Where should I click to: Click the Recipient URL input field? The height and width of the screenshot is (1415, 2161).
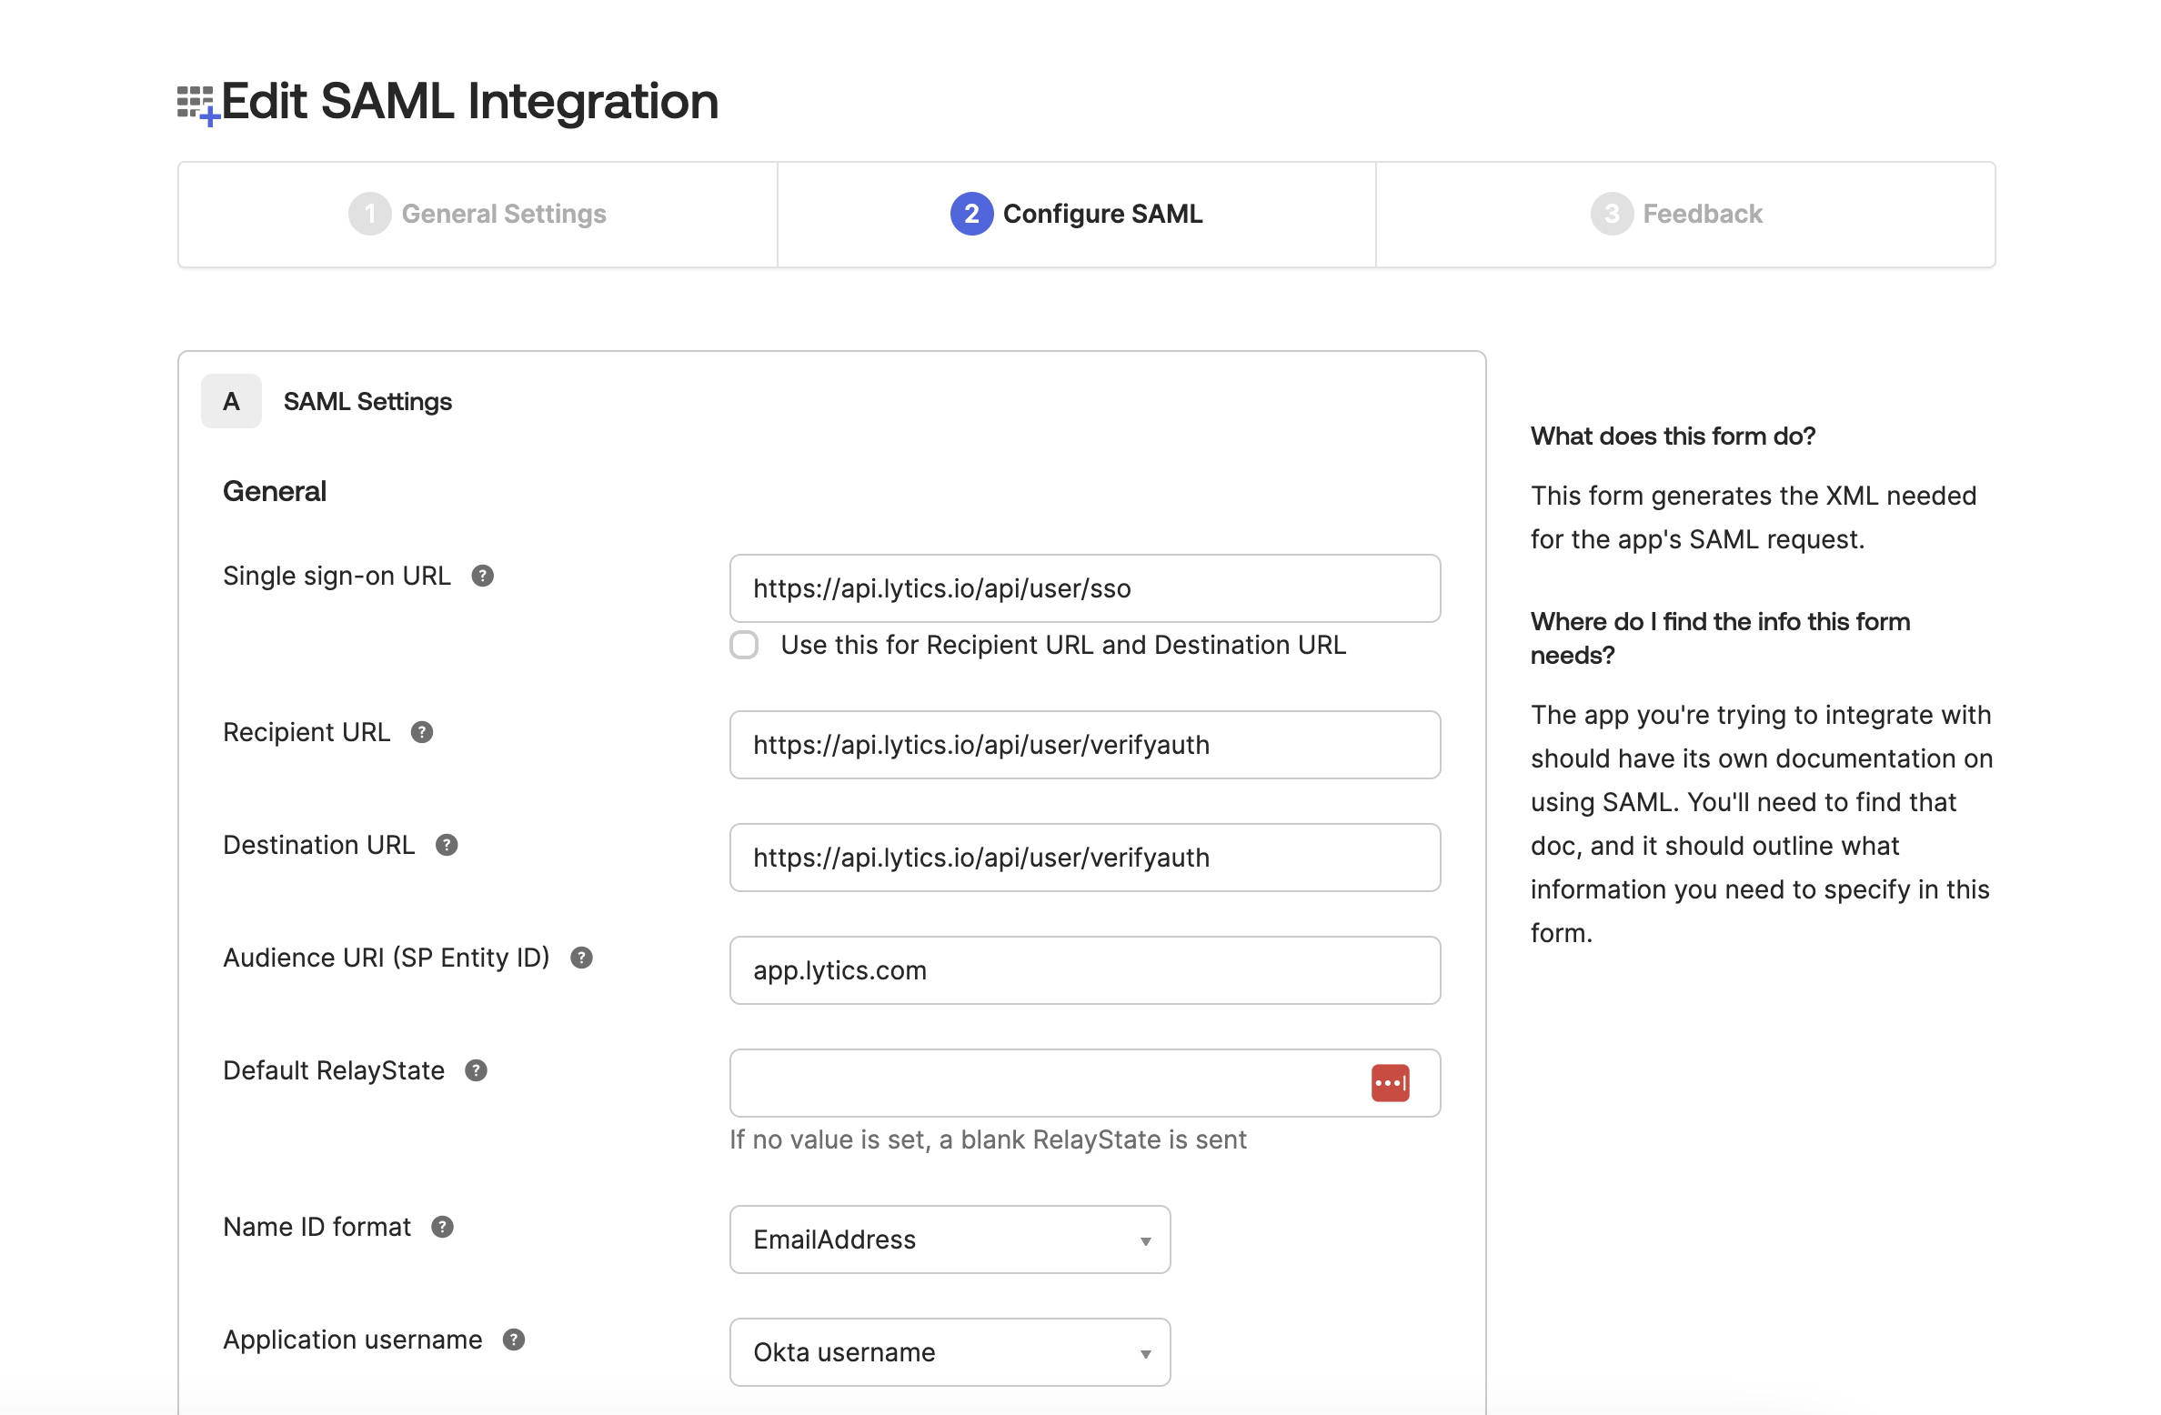click(1085, 745)
